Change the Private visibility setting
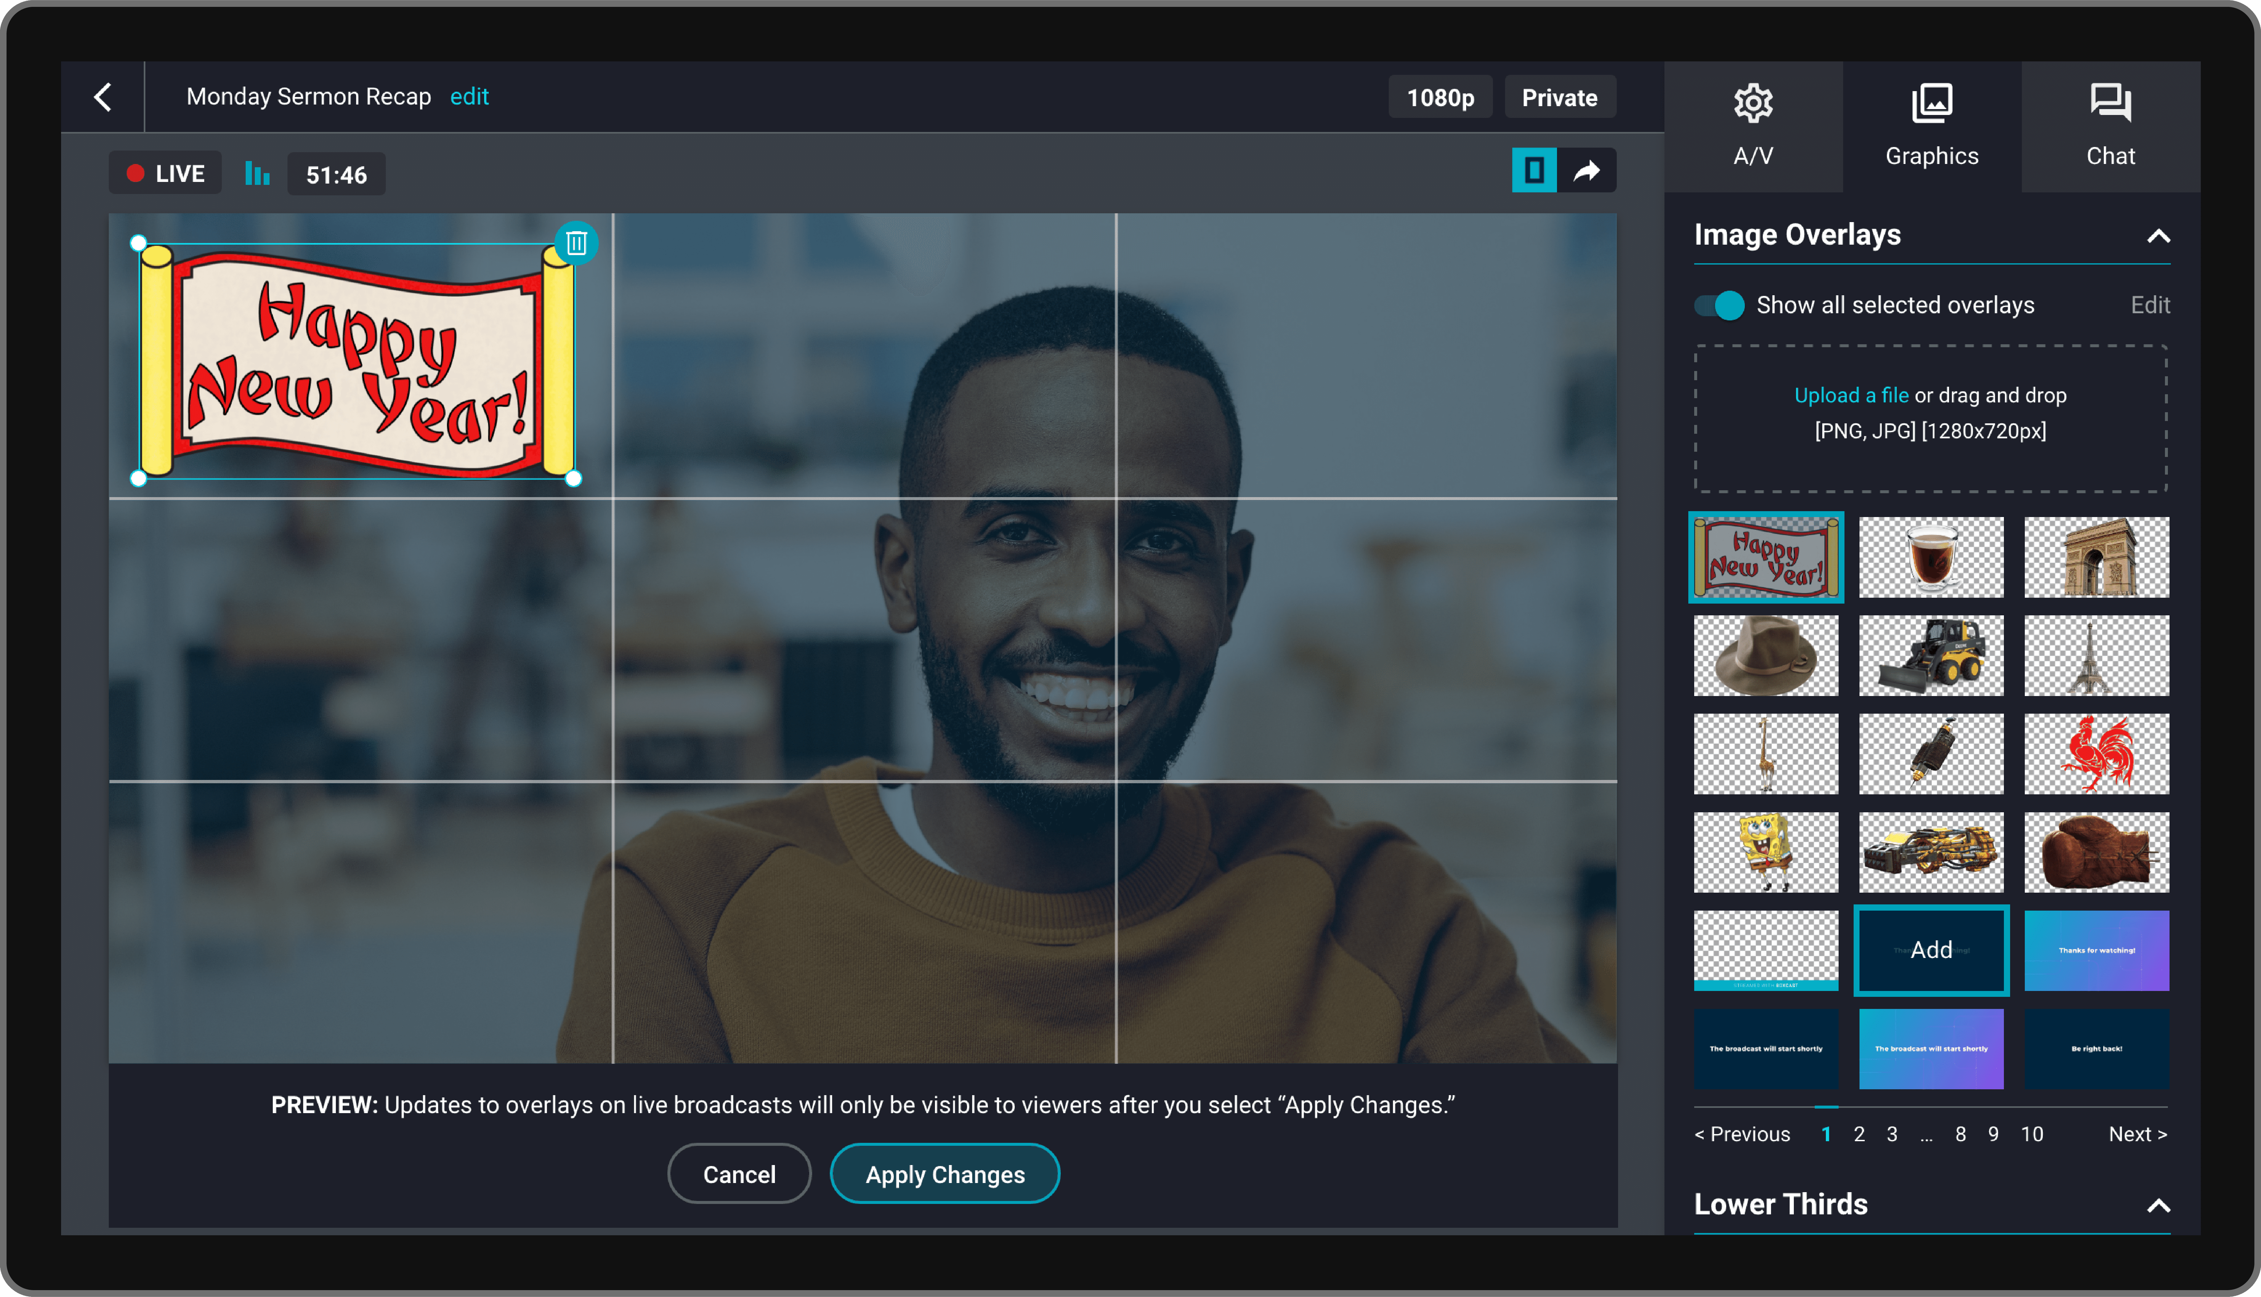 tap(1560, 97)
